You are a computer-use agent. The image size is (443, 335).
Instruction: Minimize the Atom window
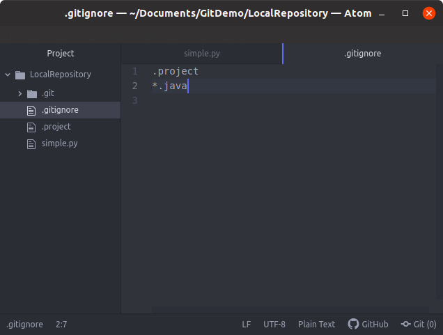pos(382,13)
